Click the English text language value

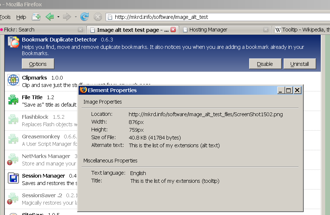coord(138,173)
